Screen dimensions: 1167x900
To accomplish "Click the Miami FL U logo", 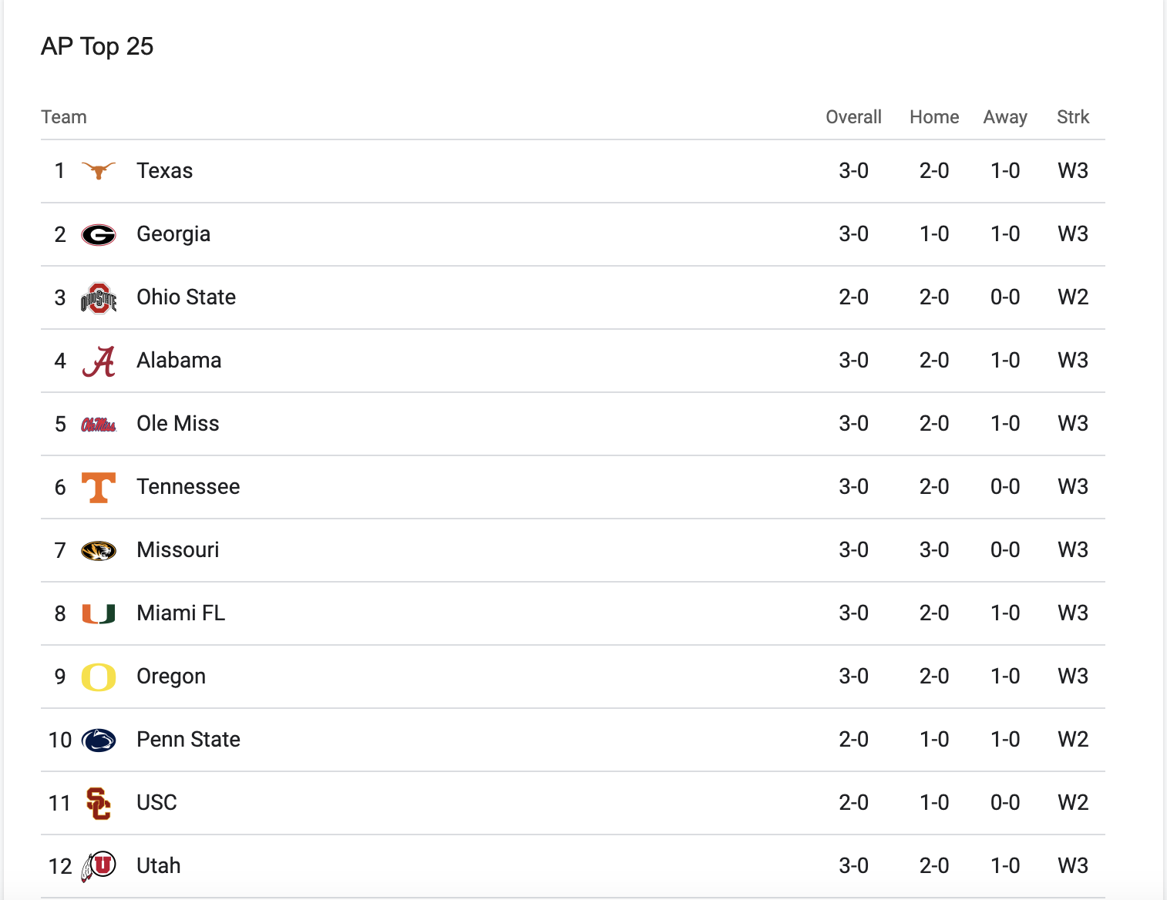I will [x=99, y=614].
